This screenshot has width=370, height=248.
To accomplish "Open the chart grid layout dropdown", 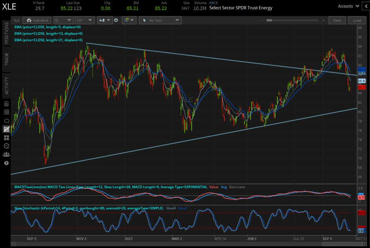I will tap(129, 20).
